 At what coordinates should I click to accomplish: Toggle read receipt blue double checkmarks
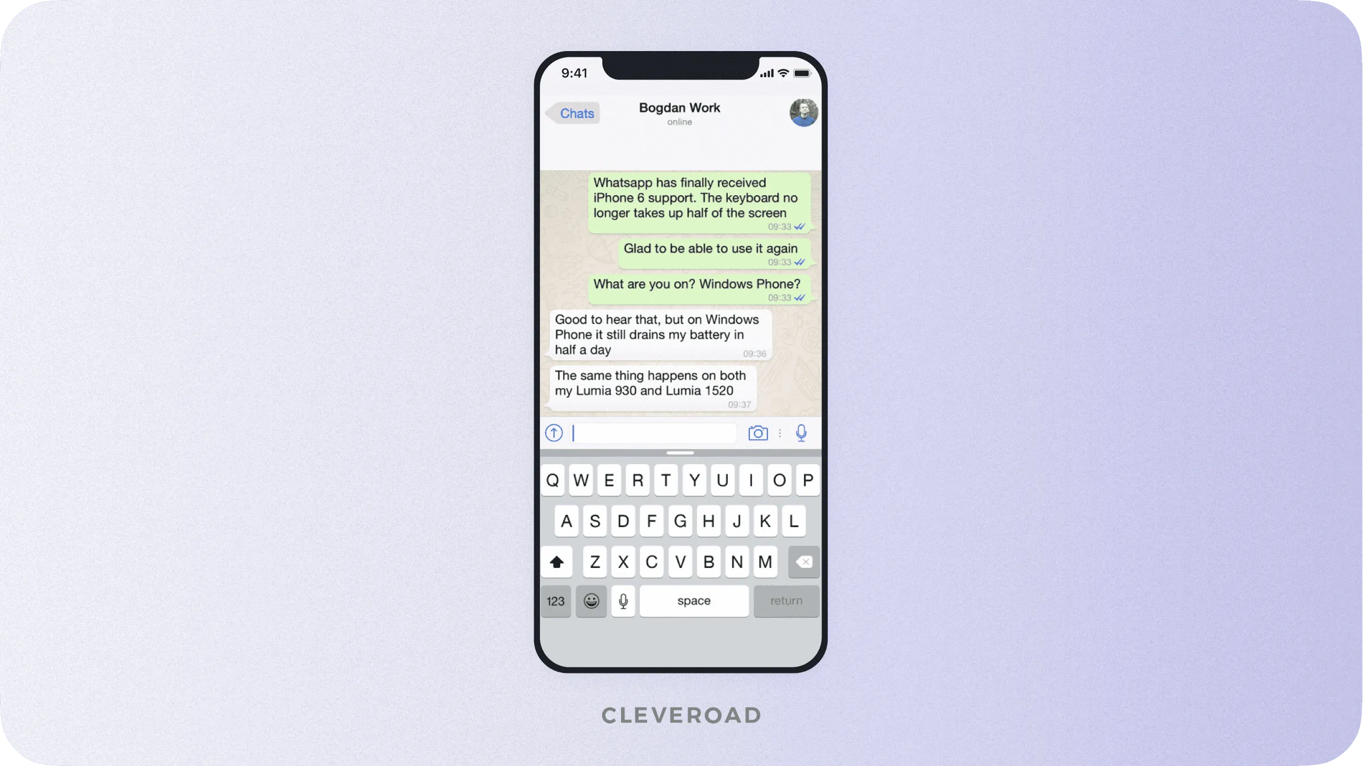(x=799, y=226)
